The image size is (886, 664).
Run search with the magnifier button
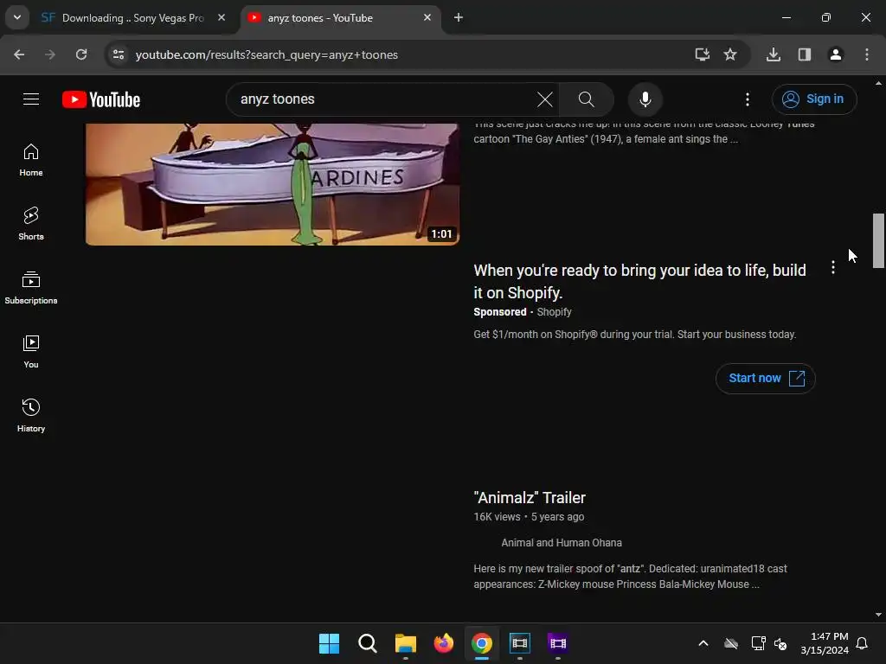(x=586, y=99)
